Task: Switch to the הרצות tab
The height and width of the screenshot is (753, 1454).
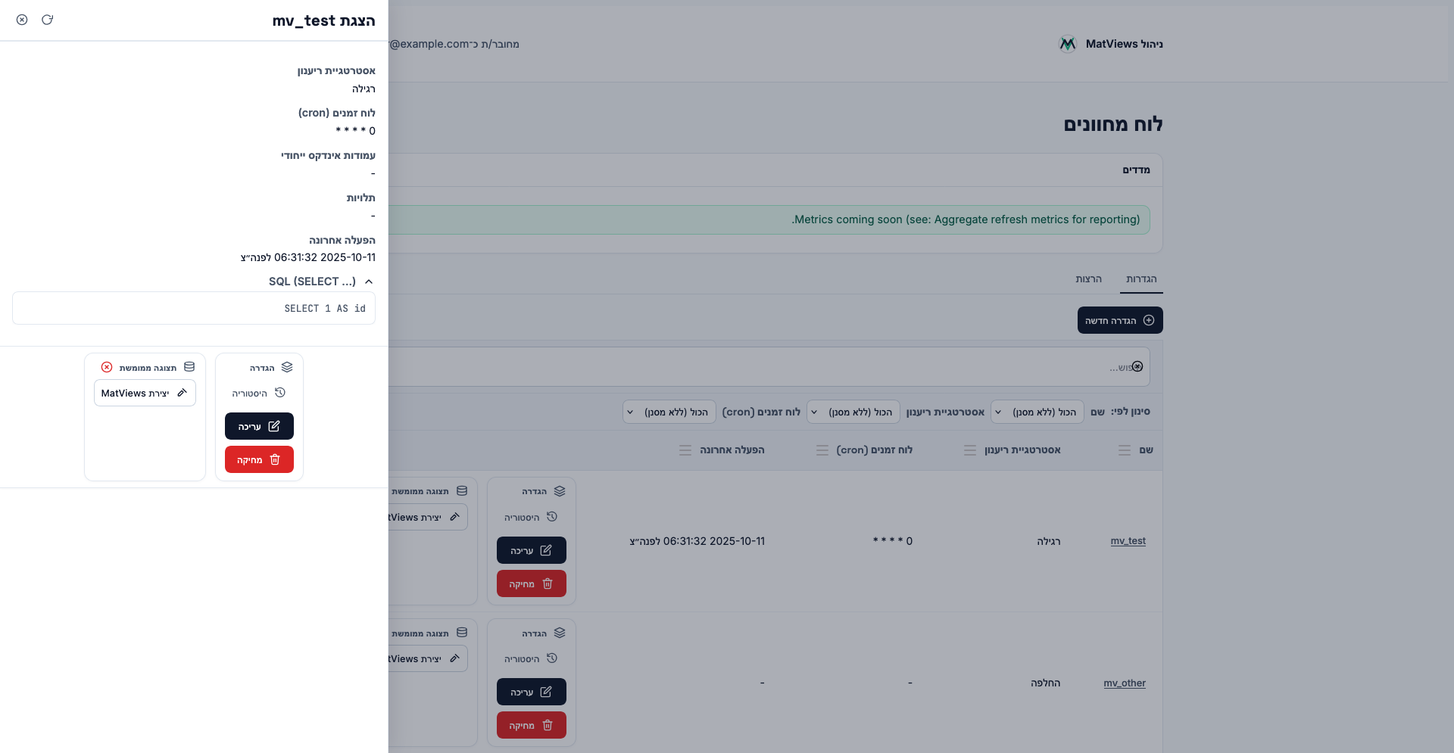Action: [1088, 279]
